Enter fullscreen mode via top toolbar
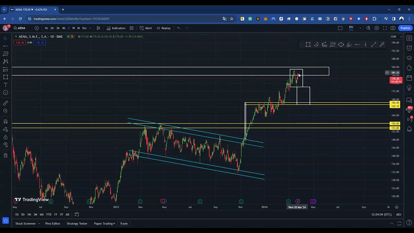414x233 pixels. coord(385,28)
